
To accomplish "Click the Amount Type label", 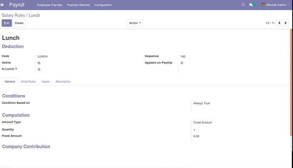I will point(11,122).
